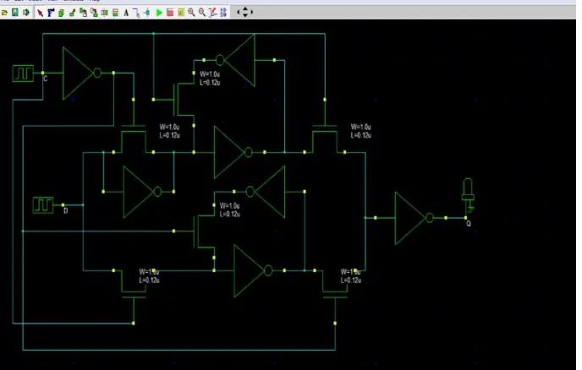This screenshot has width=582, height=370.
Task: Click the first move elements icon
Action: [83, 14]
